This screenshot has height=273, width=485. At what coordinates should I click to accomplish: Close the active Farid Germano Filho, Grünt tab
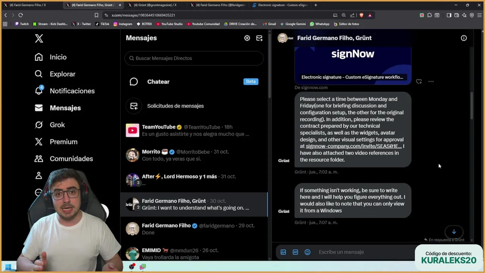pos(120,5)
